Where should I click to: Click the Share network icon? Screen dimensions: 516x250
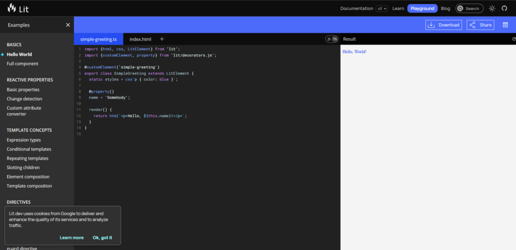pyautogui.click(x=473, y=25)
